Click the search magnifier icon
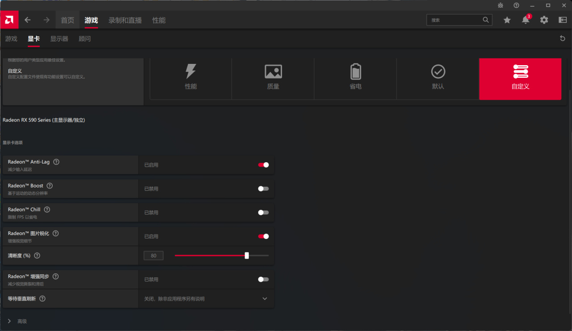Viewport: 572px width, 331px height. pyautogui.click(x=486, y=20)
